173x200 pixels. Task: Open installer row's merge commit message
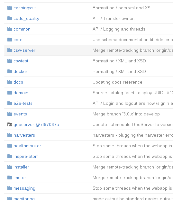(x=133, y=167)
